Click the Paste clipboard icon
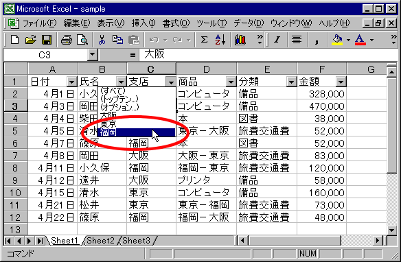This screenshot has width=401, height=262. click(x=133, y=40)
